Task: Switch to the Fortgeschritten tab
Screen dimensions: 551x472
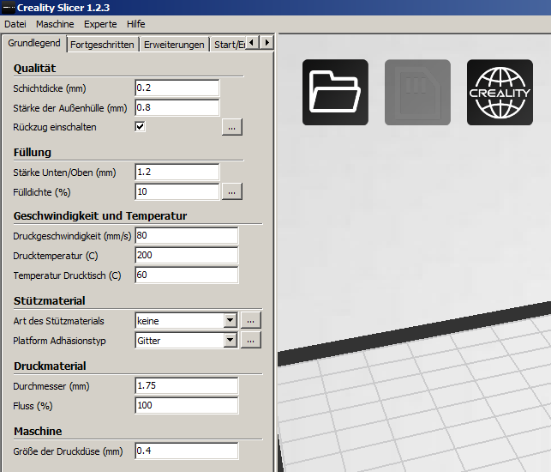Action: click(x=103, y=45)
